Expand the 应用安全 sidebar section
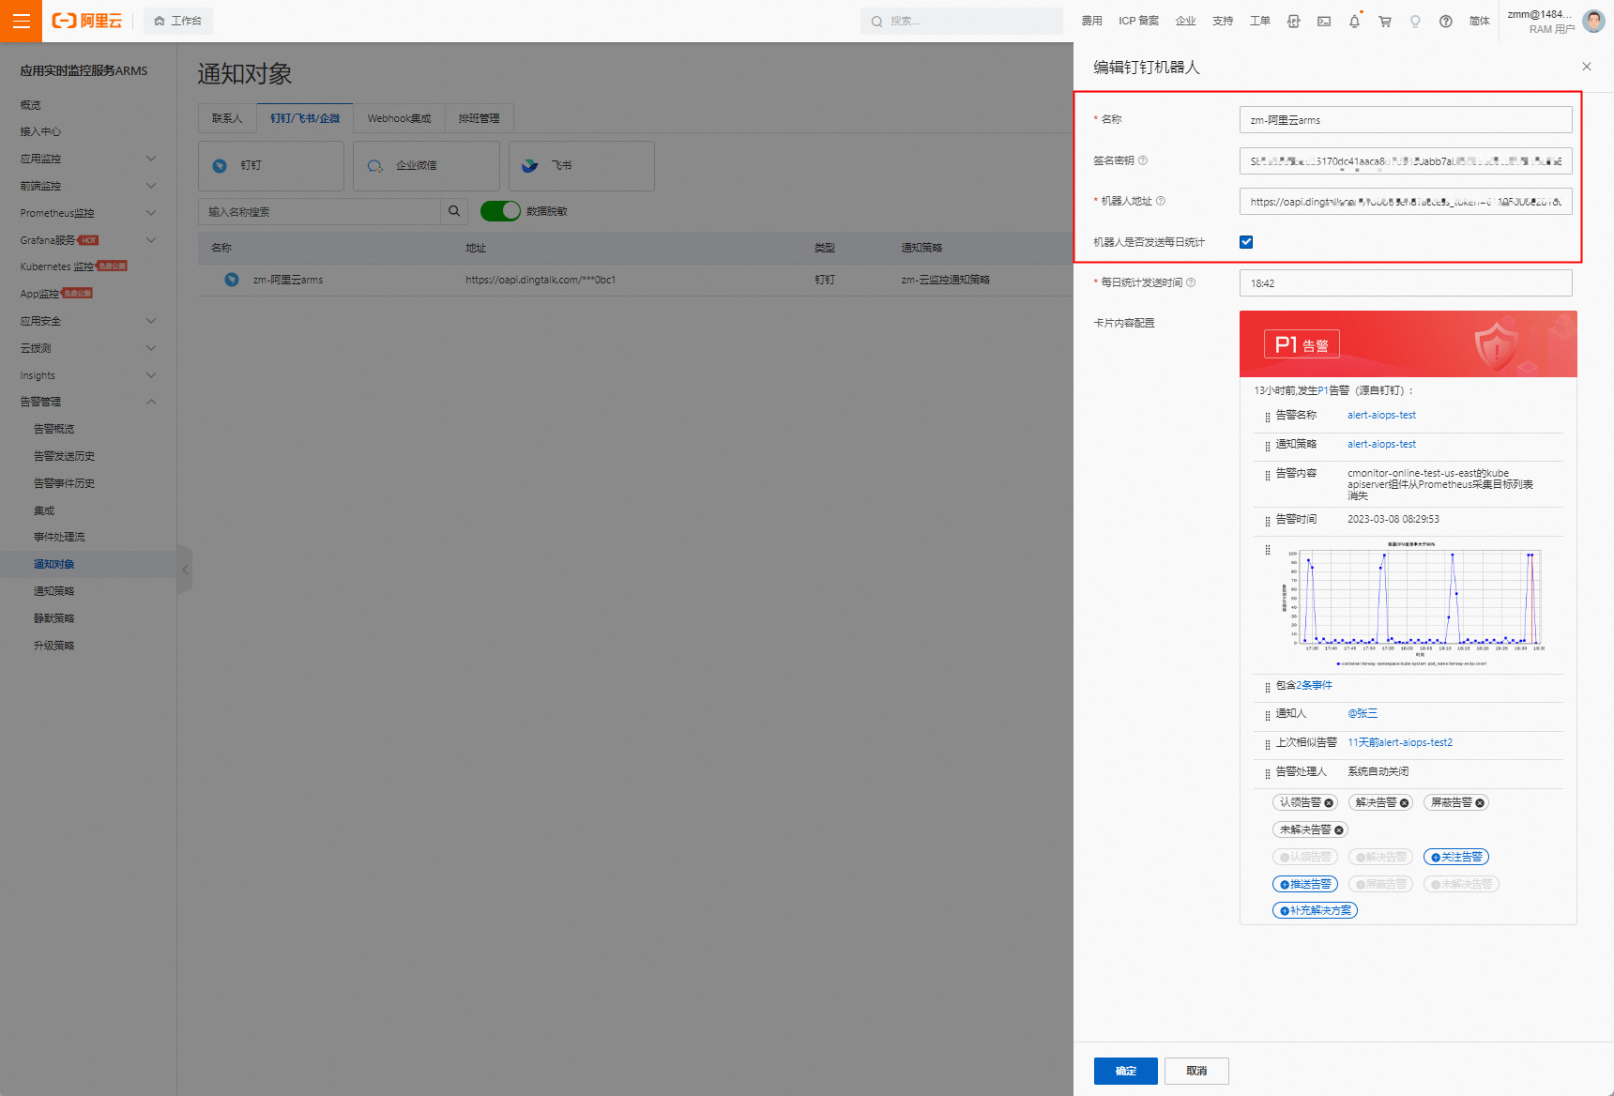Viewport: 1614px width, 1096px height. pos(151,321)
